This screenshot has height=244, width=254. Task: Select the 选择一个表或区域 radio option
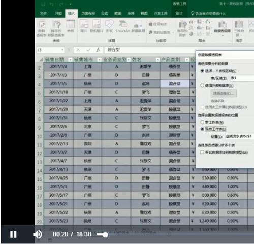click(202, 71)
